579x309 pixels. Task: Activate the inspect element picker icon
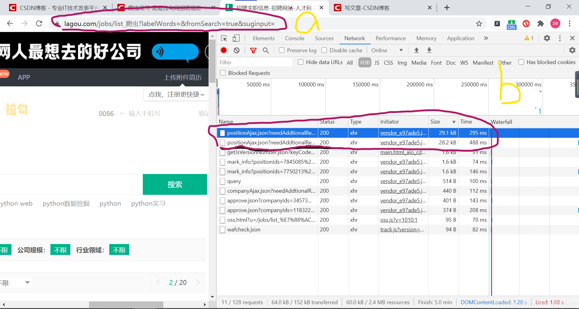pos(224,38)
